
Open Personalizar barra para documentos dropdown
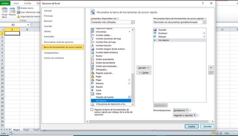[x=180, y=22]
